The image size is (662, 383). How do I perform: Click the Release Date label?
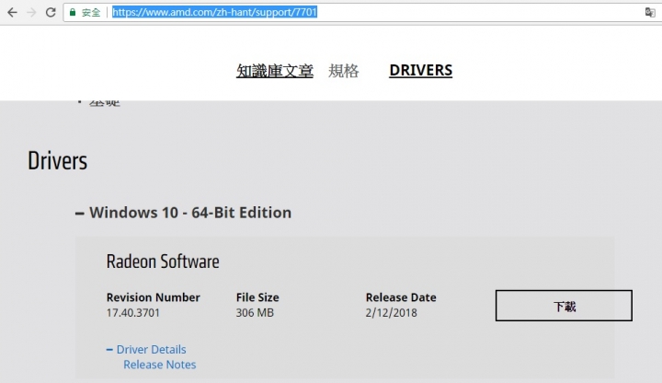click(401, 297)
